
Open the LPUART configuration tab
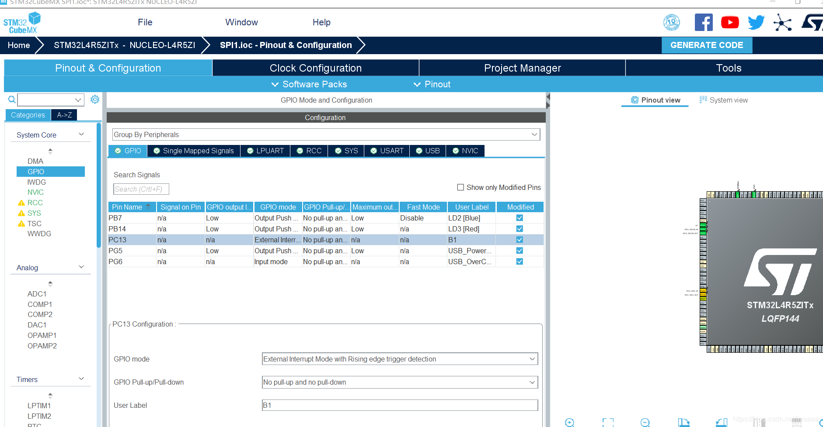pos(265,151)
